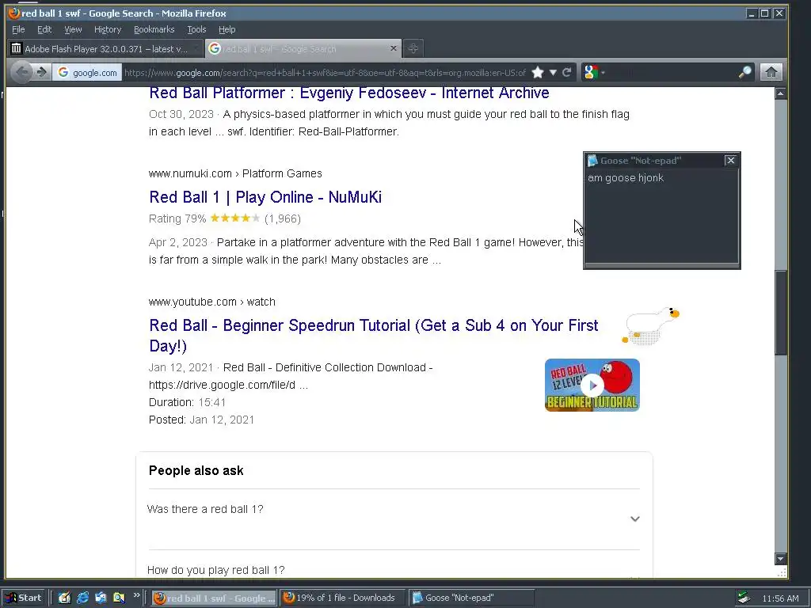The image size is (811, 608).
Task: Switch to red ball 1 swf taskbar button
Action: click(x=215, y=598)
